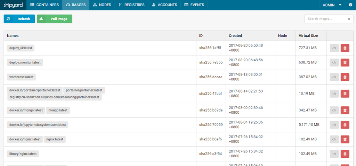Click the help question mark icon
Screen dimensions: 356x166
click(x=350, y=5)
